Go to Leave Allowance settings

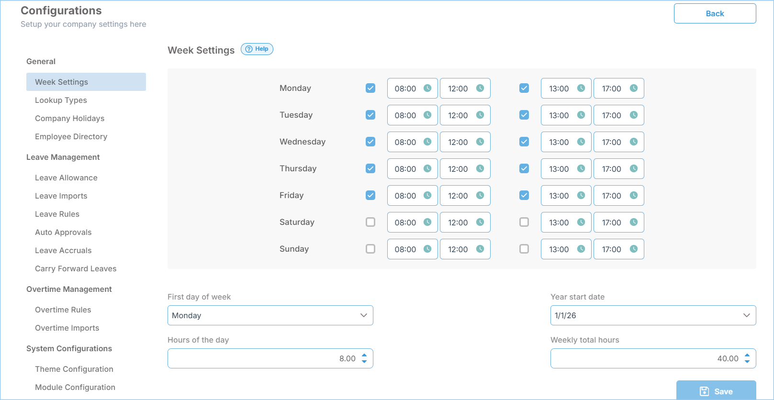tap(66, 178)
